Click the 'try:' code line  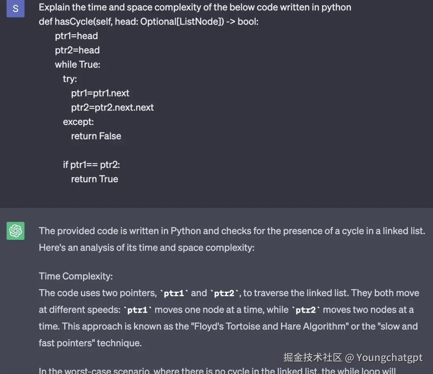70,79
